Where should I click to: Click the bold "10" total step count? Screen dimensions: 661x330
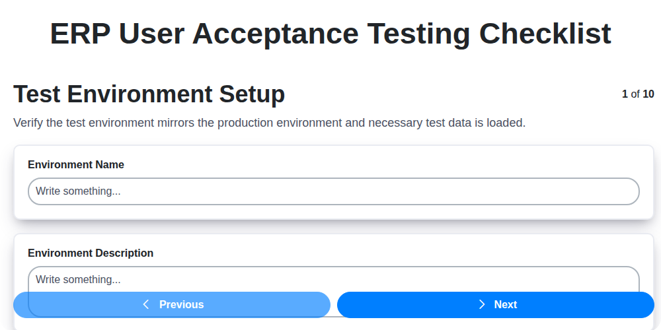pyautogui.click(x=648, y=94)
